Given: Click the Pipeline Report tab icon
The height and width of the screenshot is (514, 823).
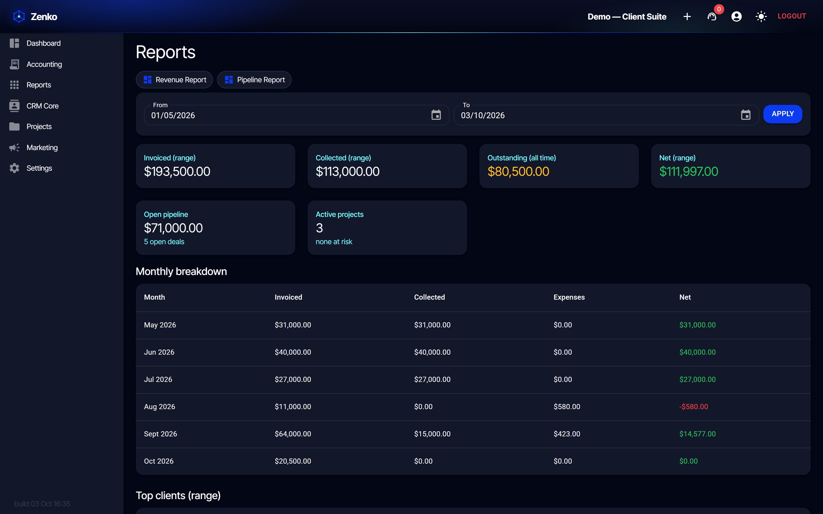Looking at the screenshot, I should pos(229,80).
